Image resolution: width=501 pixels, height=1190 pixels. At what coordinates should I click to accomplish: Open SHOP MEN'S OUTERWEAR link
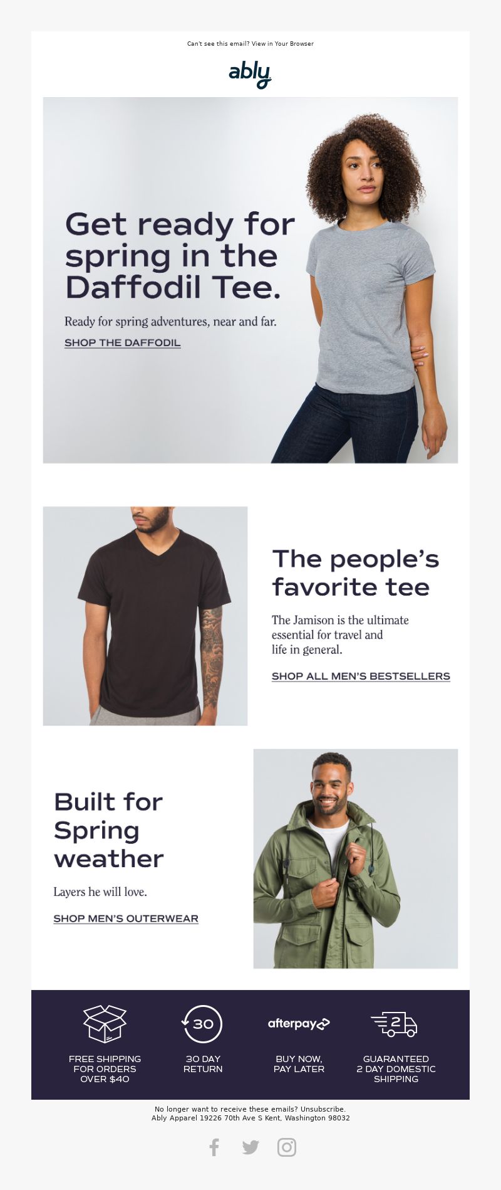pyautogui.click(x=126, y=919)
